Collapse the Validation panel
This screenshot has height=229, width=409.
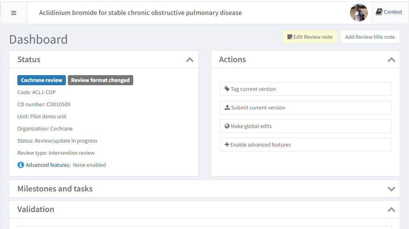[x=391, y=210]
